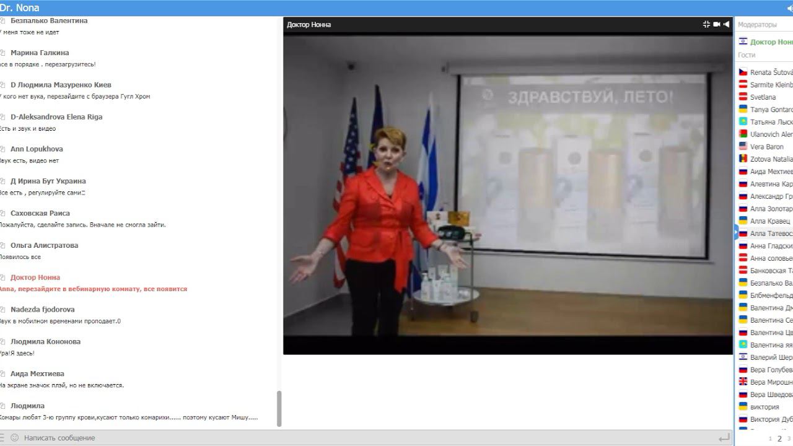
Task: Toggle the camera icon in the video header
Action: pos(717,24)
